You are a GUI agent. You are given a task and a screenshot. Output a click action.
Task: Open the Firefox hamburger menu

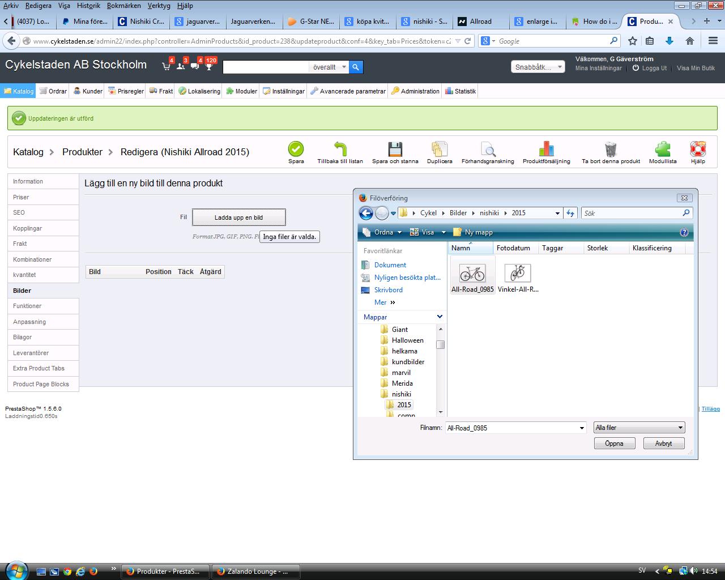click(x=713, y=41)
